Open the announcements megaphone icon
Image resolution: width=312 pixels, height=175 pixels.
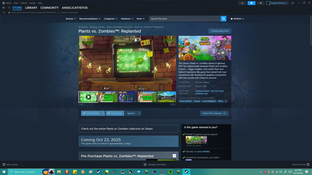tap(251, 3)
